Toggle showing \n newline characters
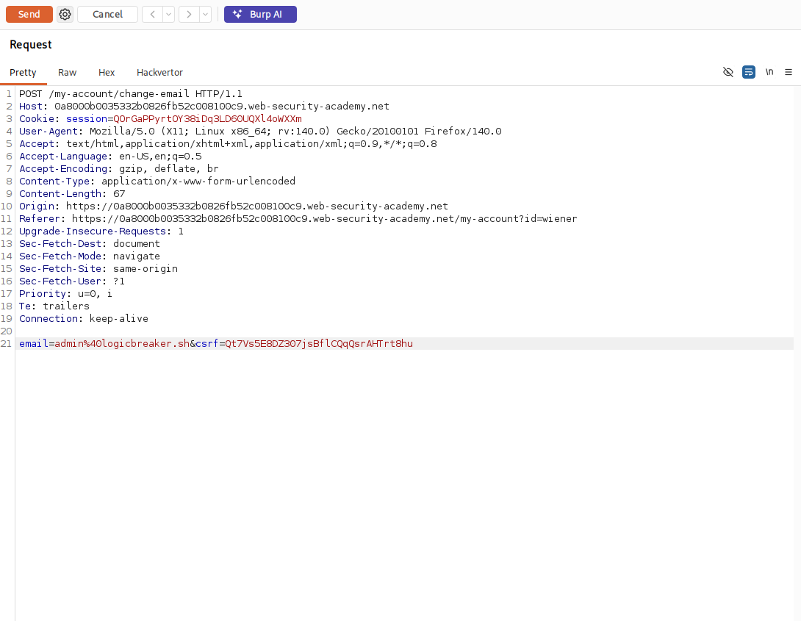The image size is (801, 621). 769,72
